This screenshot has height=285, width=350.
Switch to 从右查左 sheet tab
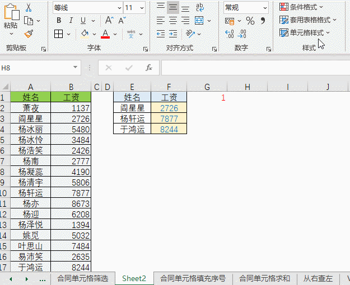pyautogui.click(x=318, y=278)
